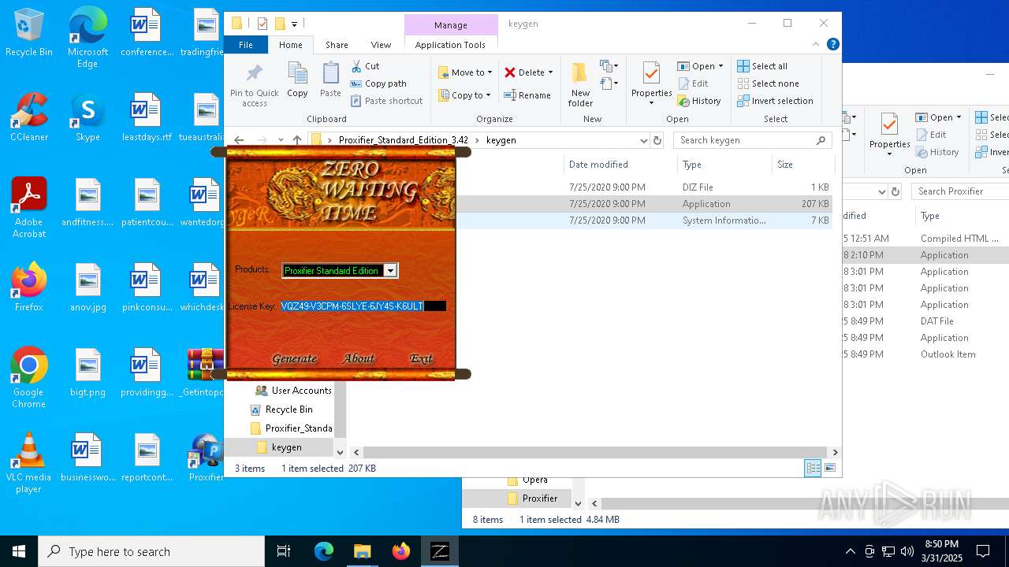Click Select all in ribbon
The width and height of the screenshot is (1009, 567).
point(762,66)
